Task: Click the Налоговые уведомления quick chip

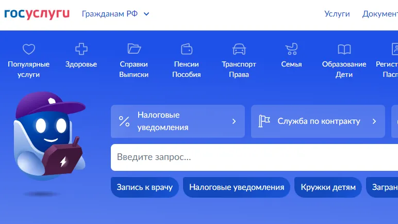Action: [x=237, y=187]
